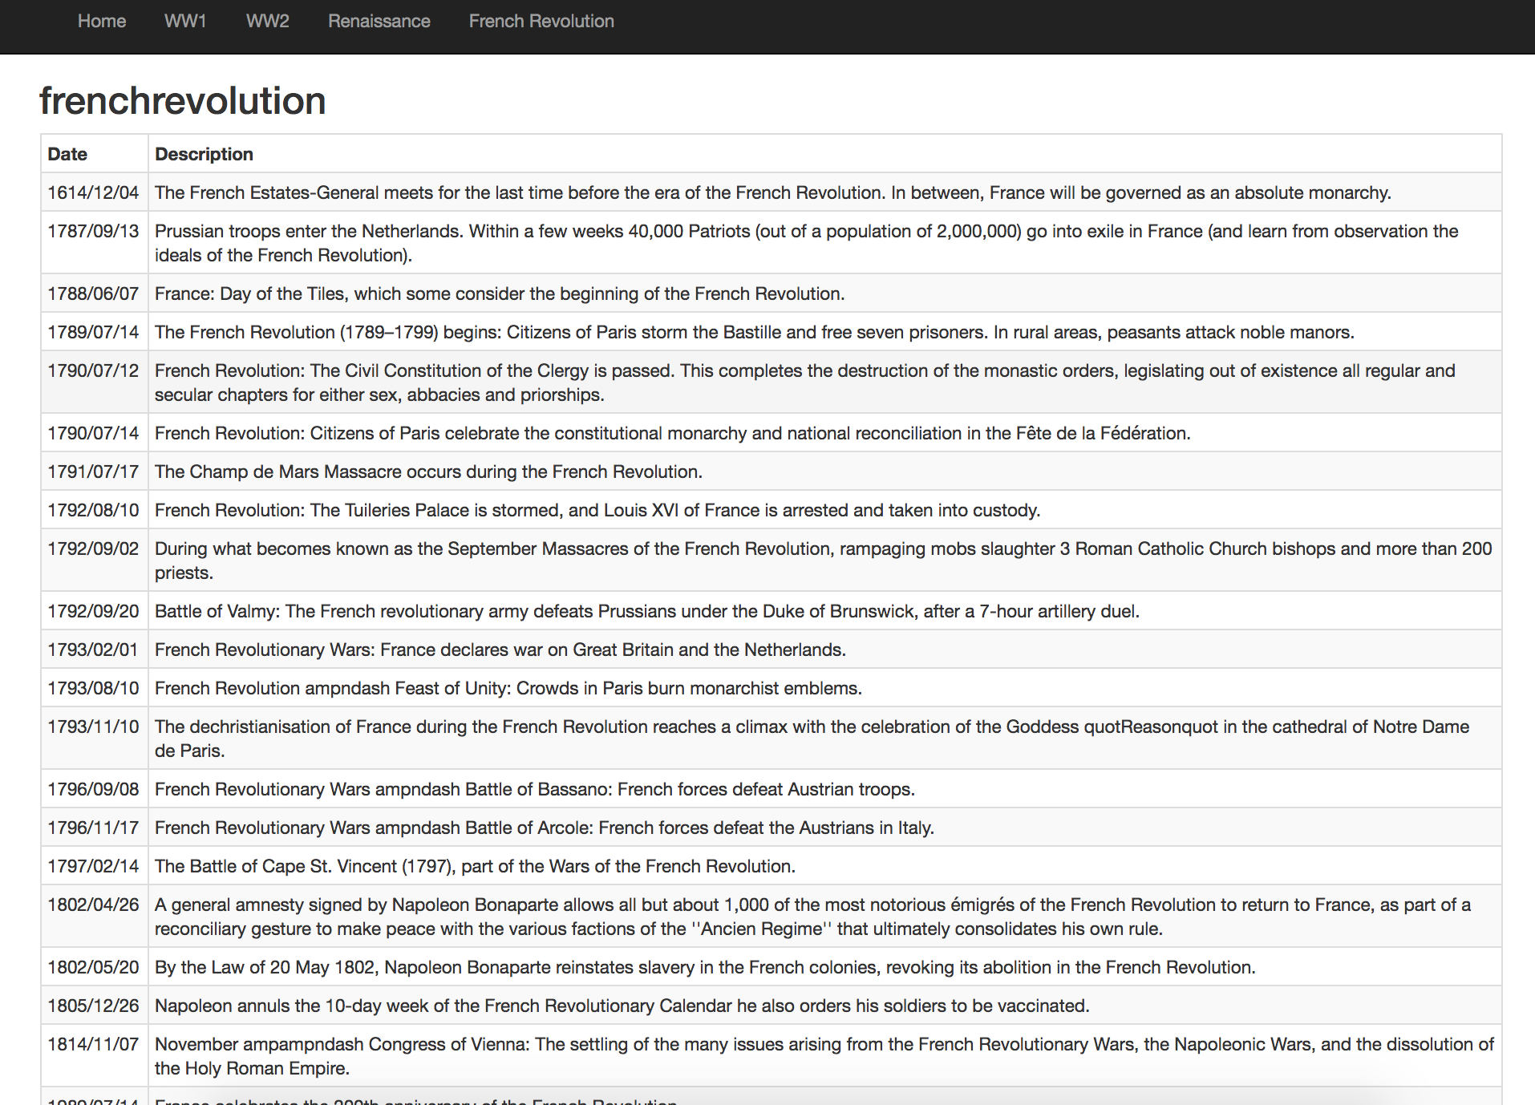1535x1105 pixels.
Task: Select the 1614/12/04 date cell
Action: pyautogui.click(x=93, y=192)
